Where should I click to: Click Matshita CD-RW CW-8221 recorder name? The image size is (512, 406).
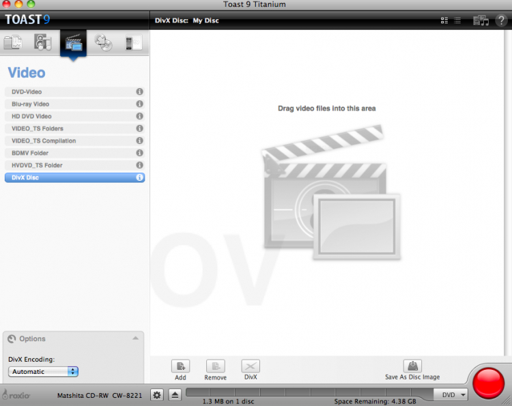100,396
